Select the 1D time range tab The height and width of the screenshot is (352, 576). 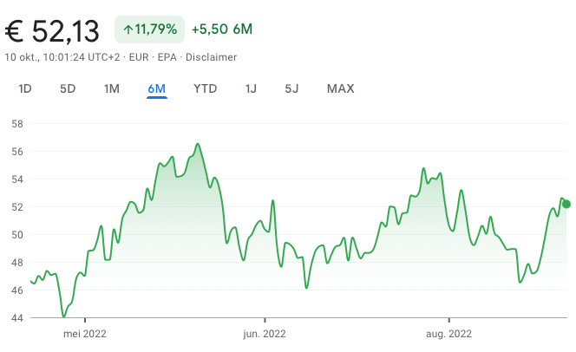pos(25,88)
